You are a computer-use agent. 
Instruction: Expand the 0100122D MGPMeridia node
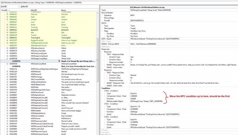click(7, 71)
